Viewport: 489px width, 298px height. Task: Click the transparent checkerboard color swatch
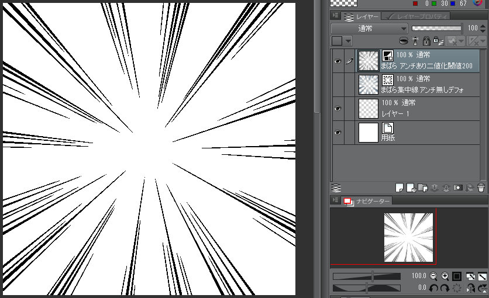pyautogui.click(x=344, y=3)
